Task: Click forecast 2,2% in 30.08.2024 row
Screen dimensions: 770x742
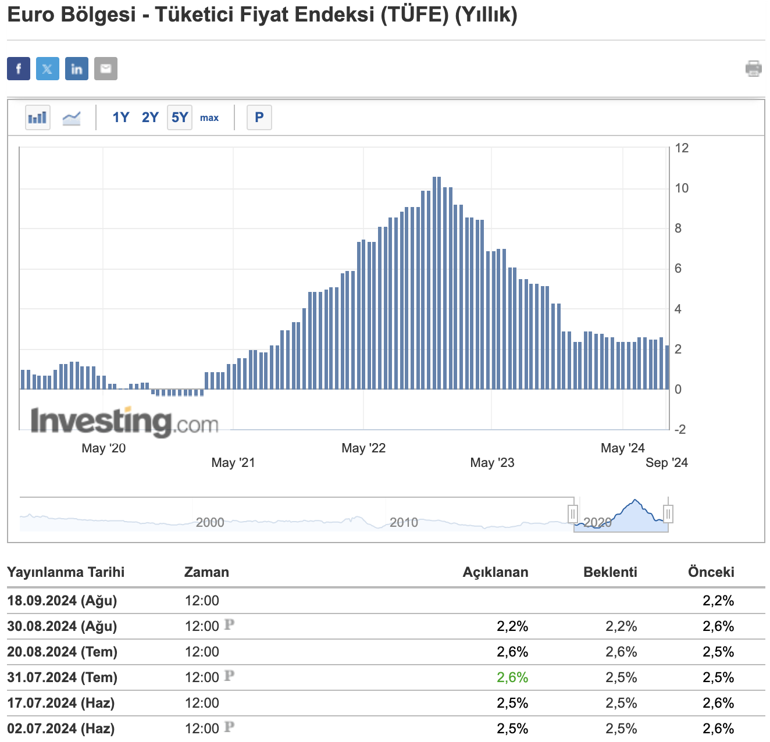Action: [x=621, y=626]
